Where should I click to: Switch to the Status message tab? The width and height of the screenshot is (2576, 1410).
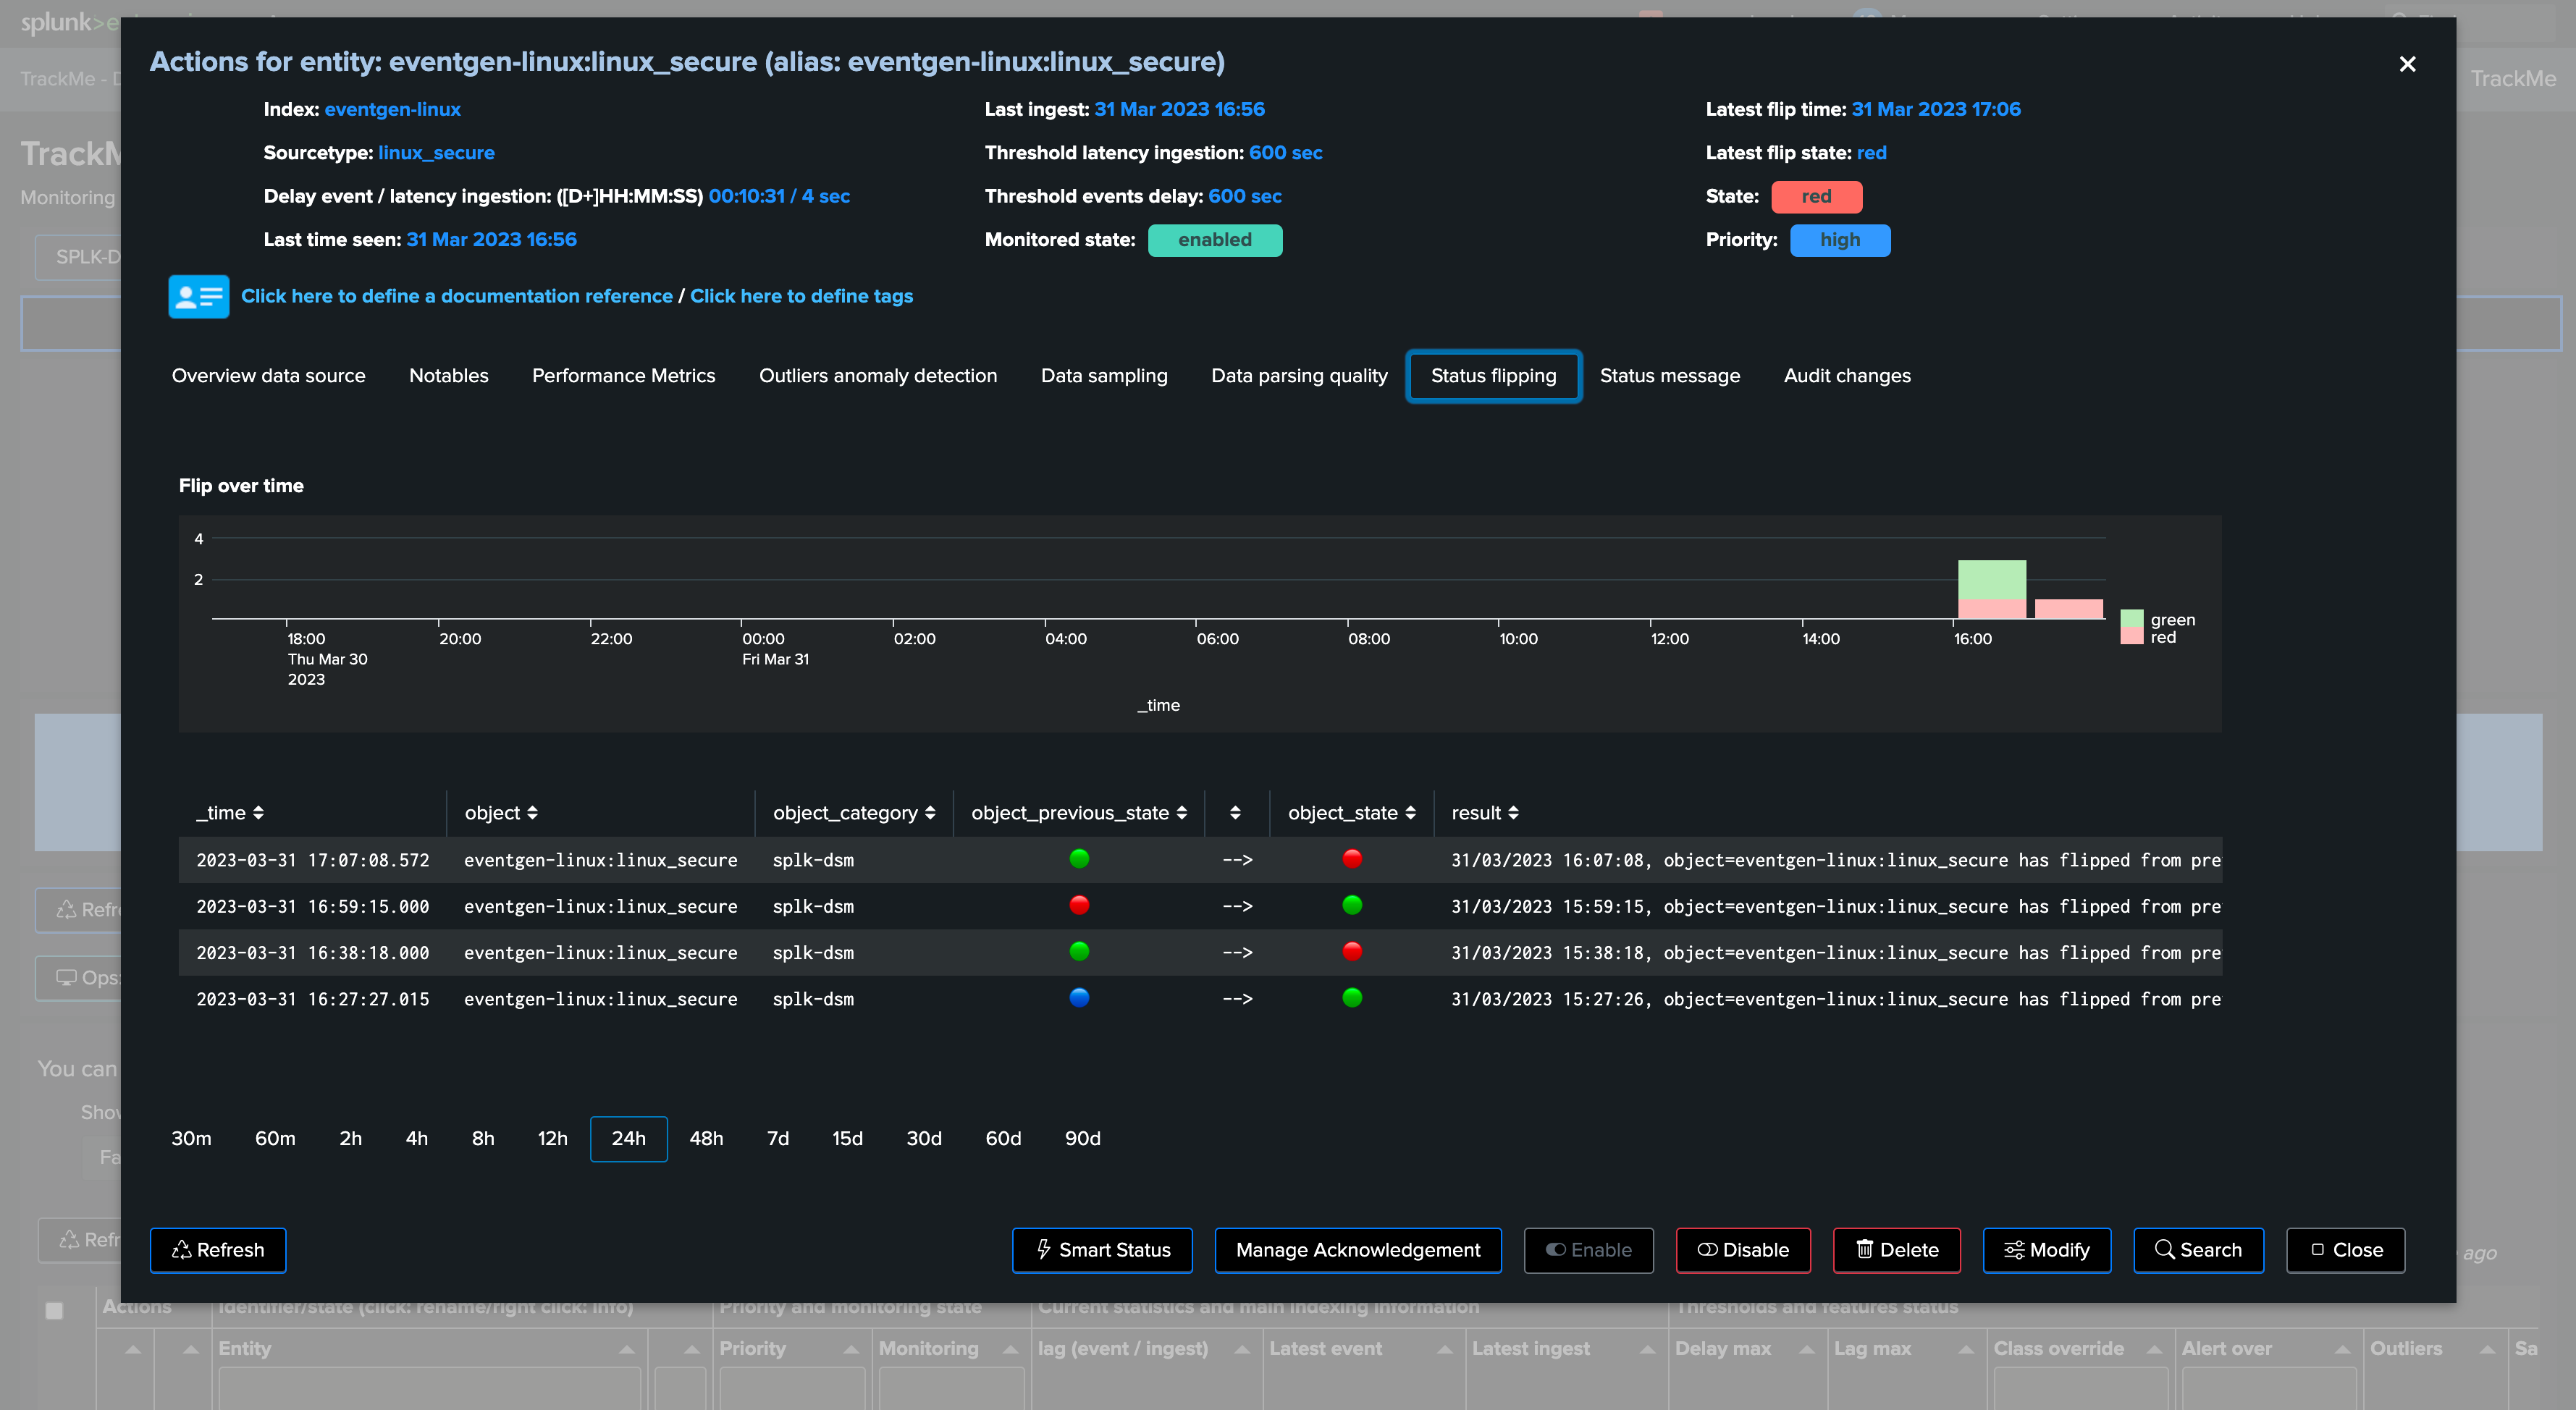click(1669, 376)
